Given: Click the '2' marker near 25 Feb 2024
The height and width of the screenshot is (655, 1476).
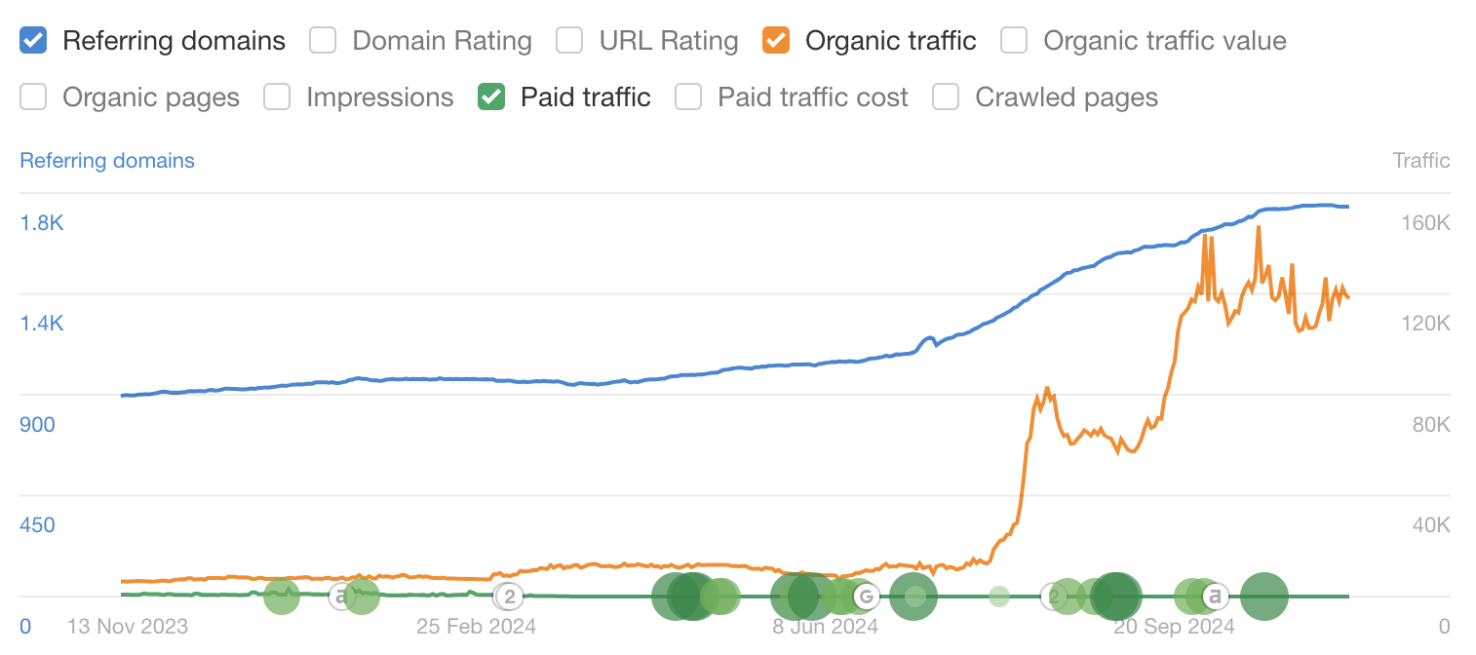Looking at the screenshot, I should [x=509, y=596].
